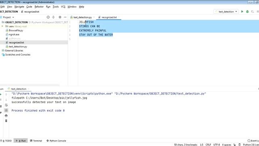The width and height of the screenshot is (259, 146).
Task: Open the Terminal tool window
Action: [x=36, y=141]
